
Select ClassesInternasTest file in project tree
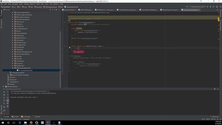[x=26, y=70]
